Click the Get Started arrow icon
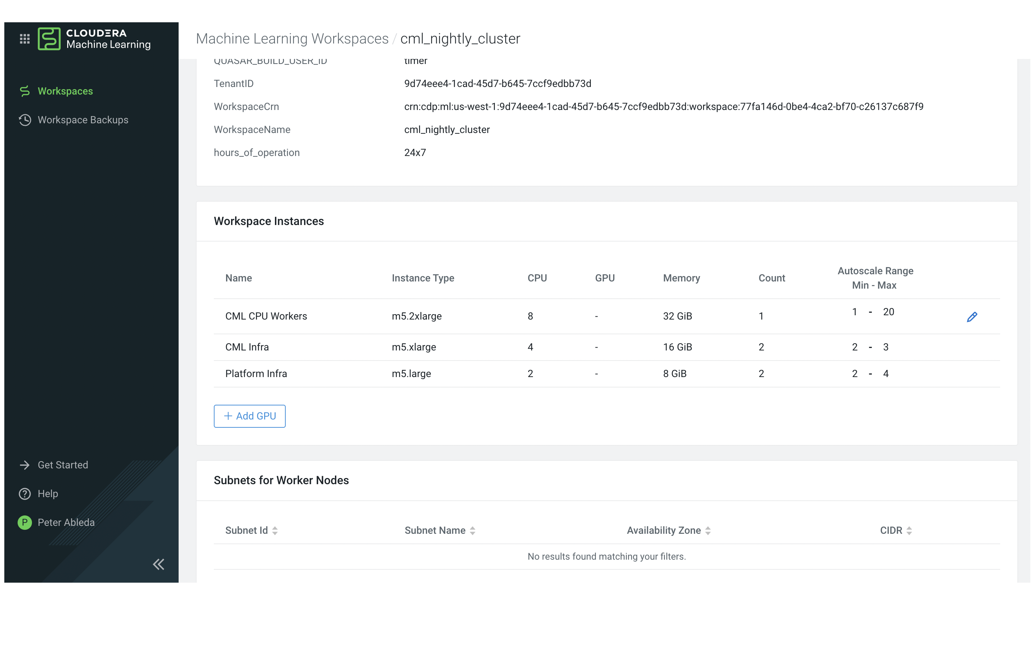 pos(24,465)
